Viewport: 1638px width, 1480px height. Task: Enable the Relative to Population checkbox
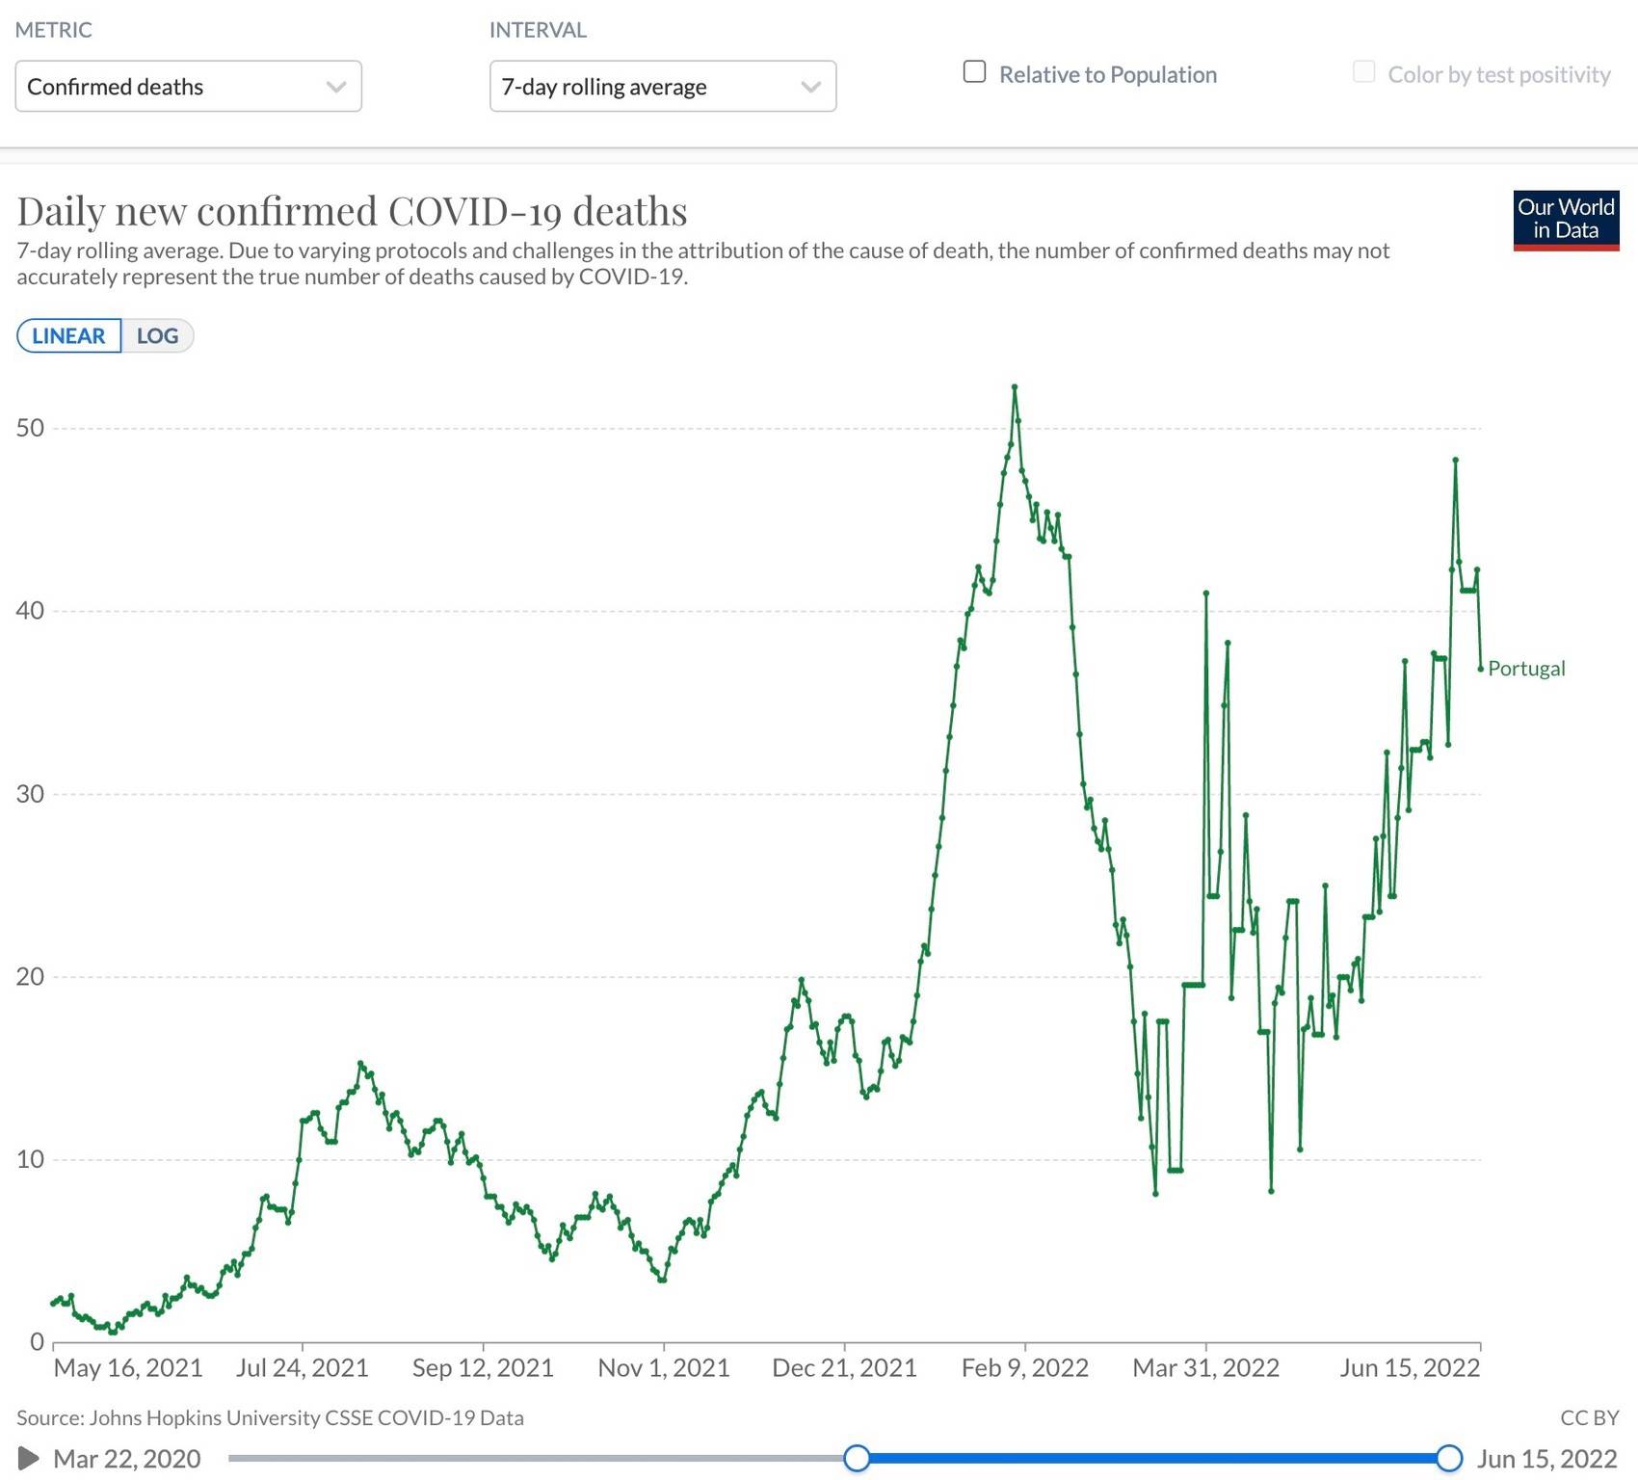click(x=975, y=72)
